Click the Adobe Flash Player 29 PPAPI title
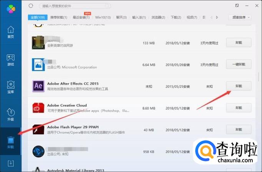The height and width of the screenshot is (172, 262). tap(73, 127)
